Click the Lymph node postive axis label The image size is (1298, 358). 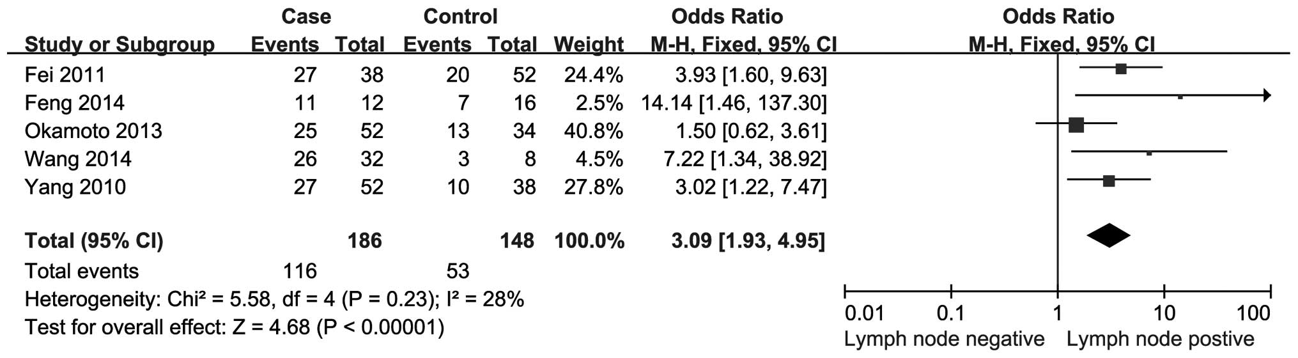(x=1160, y=339)
